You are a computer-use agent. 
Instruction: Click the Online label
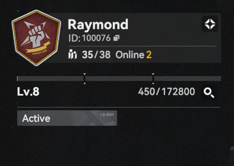(130, 55)
